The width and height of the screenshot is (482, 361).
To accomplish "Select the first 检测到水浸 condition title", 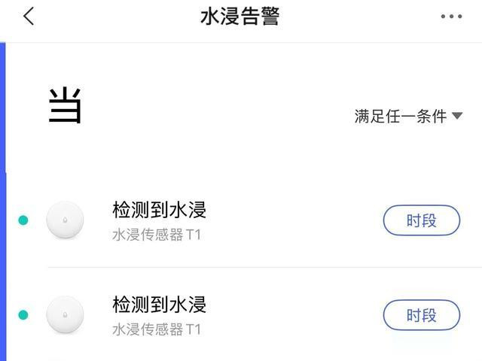I will pyautogui.click(x=159, y=210).
